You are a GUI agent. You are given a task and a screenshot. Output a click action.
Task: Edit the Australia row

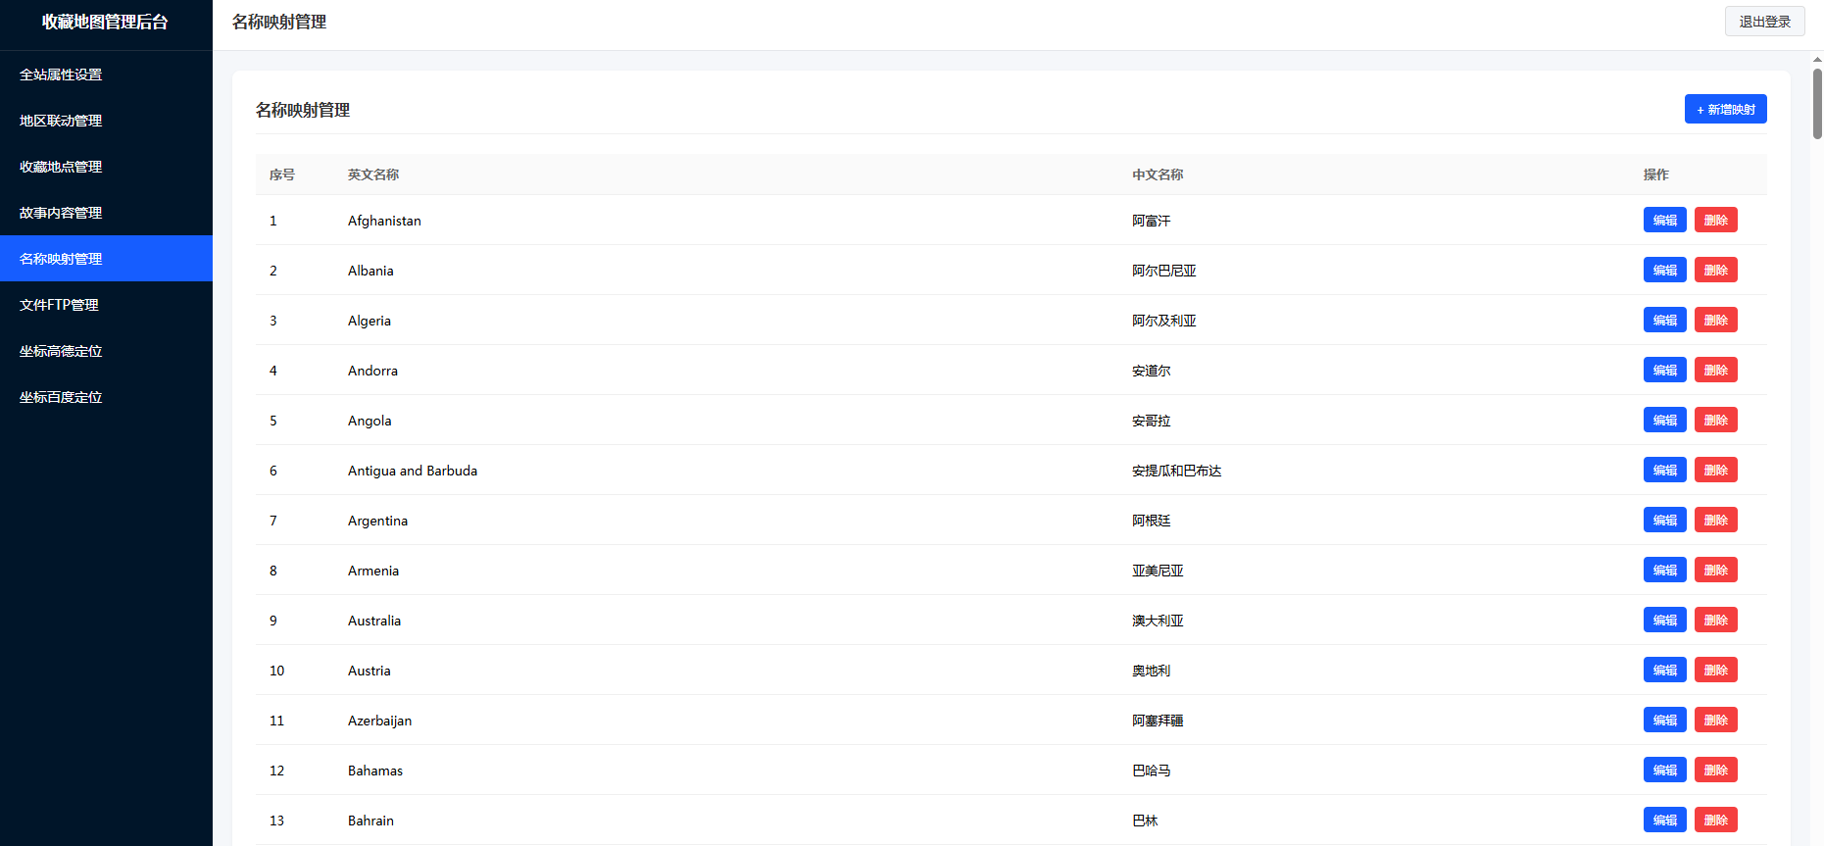point(1664,620)
